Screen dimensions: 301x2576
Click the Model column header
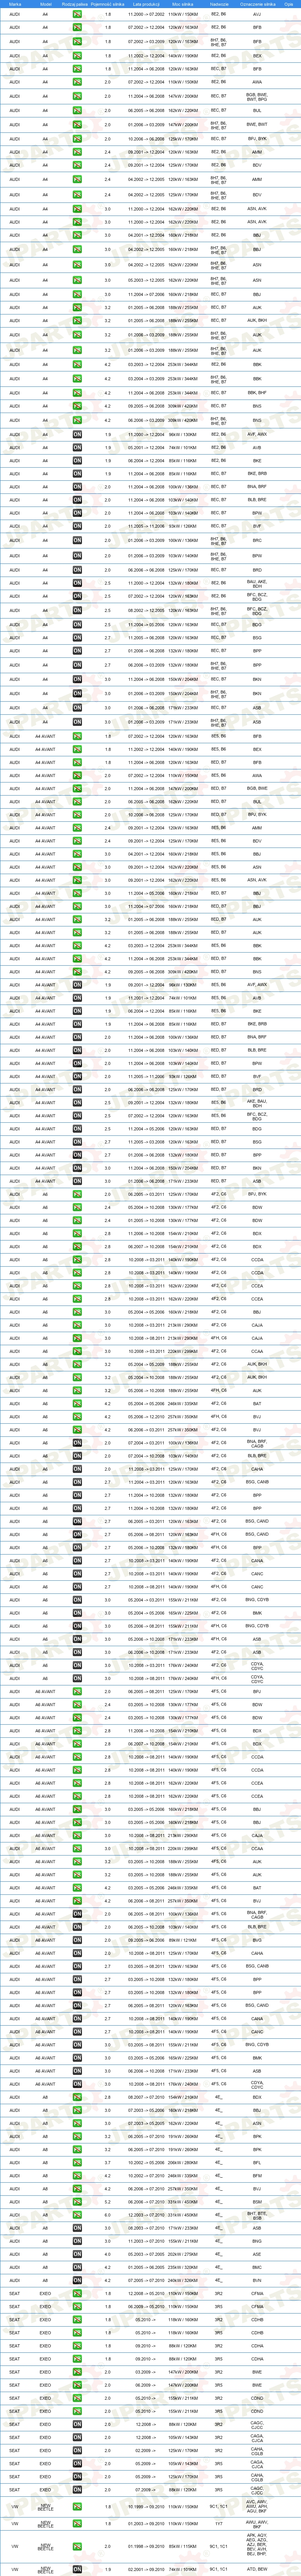click(45, 4)
